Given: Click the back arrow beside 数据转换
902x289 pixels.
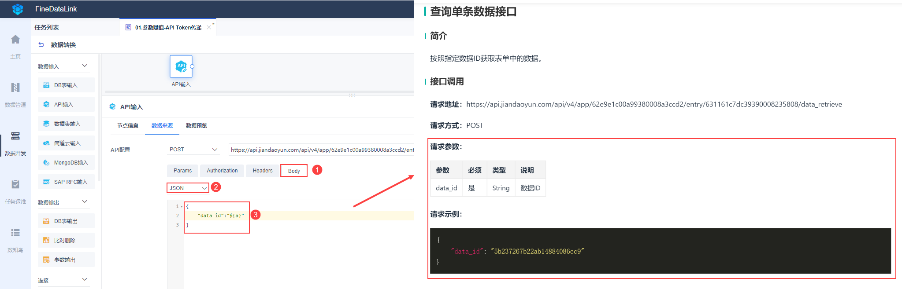Looking at the screenshot, I should point(41,44).
